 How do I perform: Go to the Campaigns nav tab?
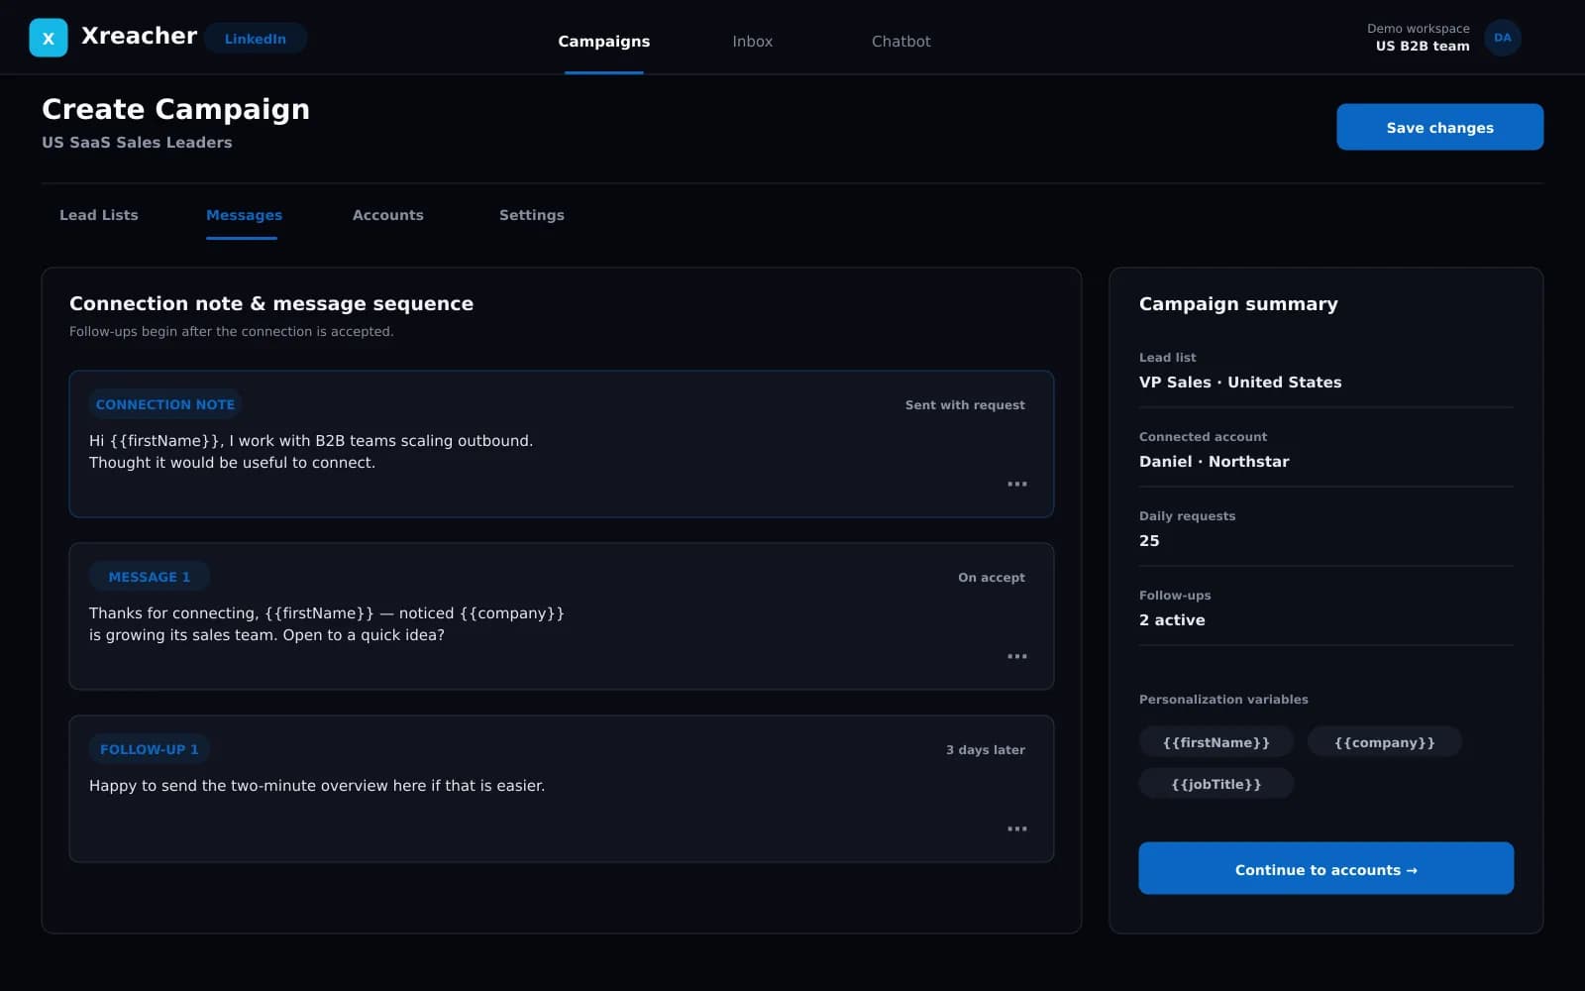(x=604, y=41)
